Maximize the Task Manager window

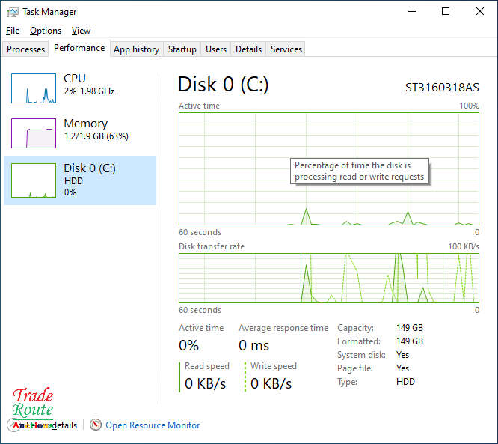tap(446, 12)
